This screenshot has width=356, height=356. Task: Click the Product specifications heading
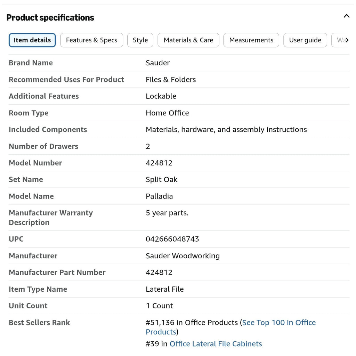[x=50, y=17]
